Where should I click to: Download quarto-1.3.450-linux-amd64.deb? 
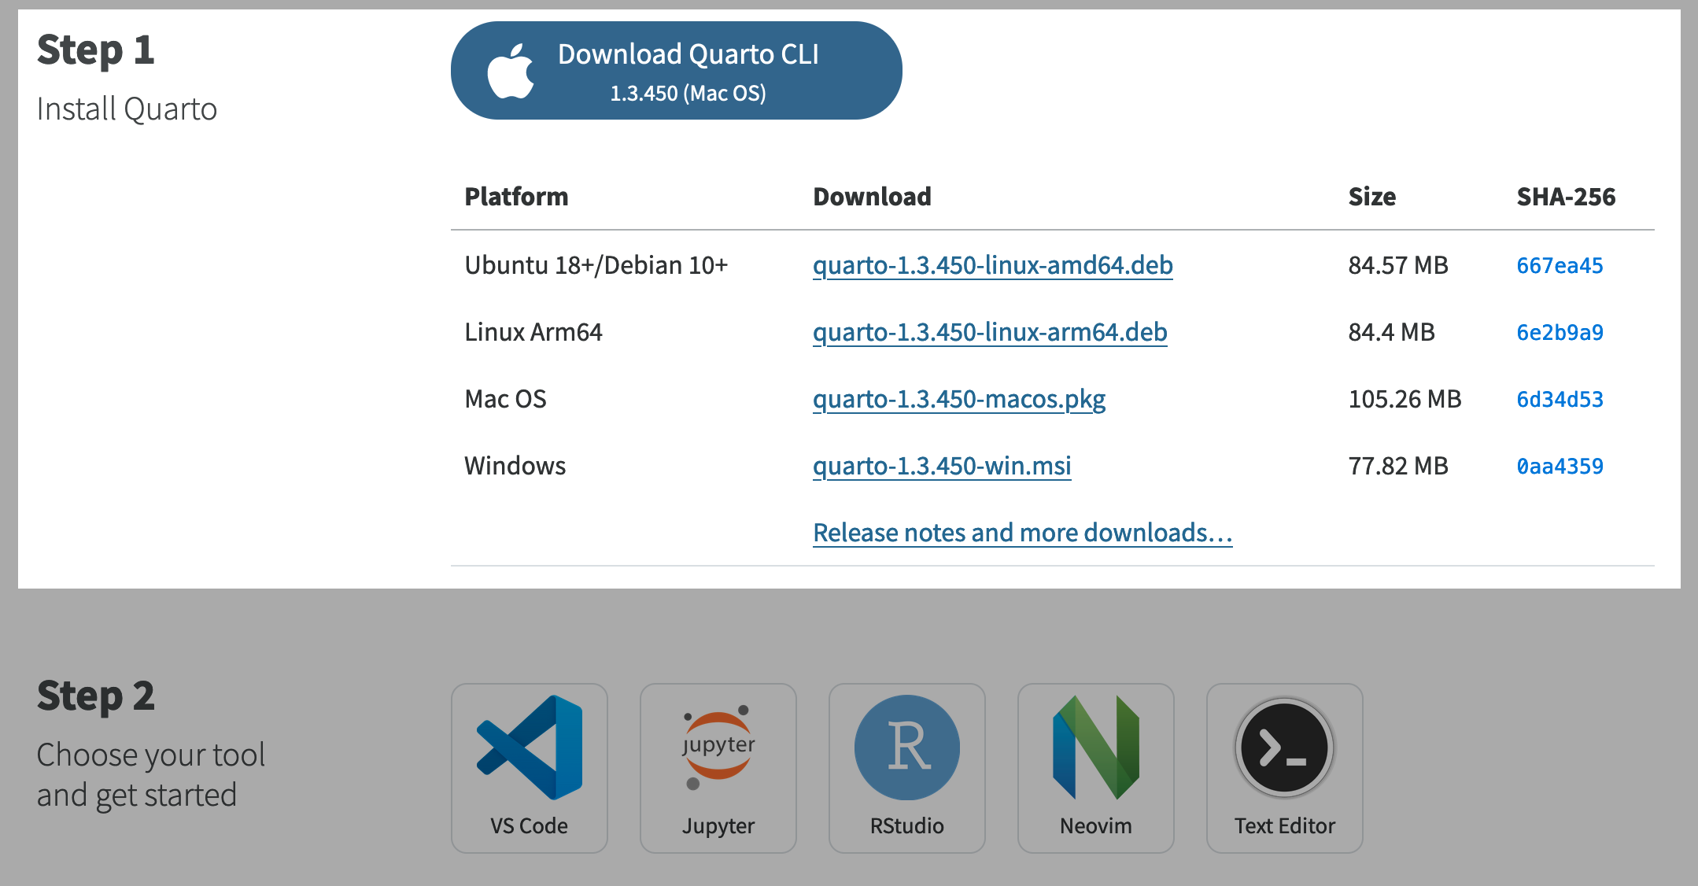(992, 266)
